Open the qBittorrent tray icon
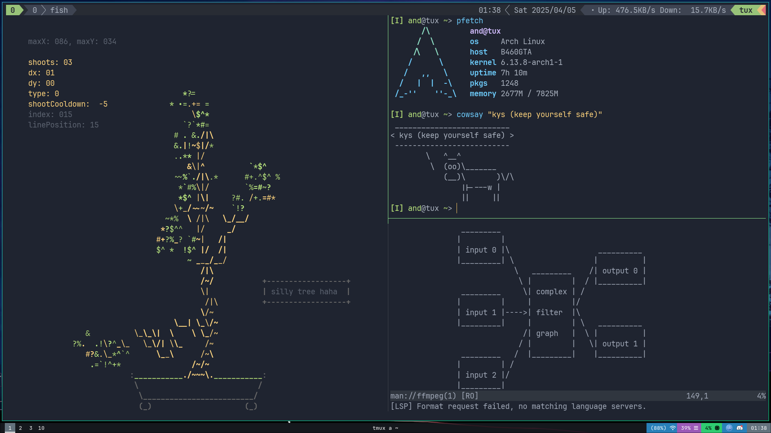The image size is (771, 433). (x=729, y=428)
